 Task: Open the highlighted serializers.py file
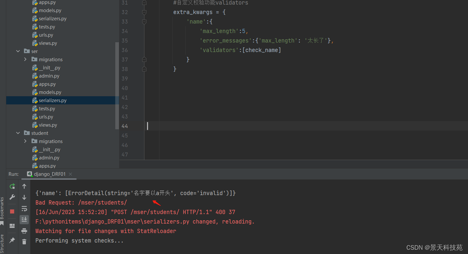click(62, 100)
